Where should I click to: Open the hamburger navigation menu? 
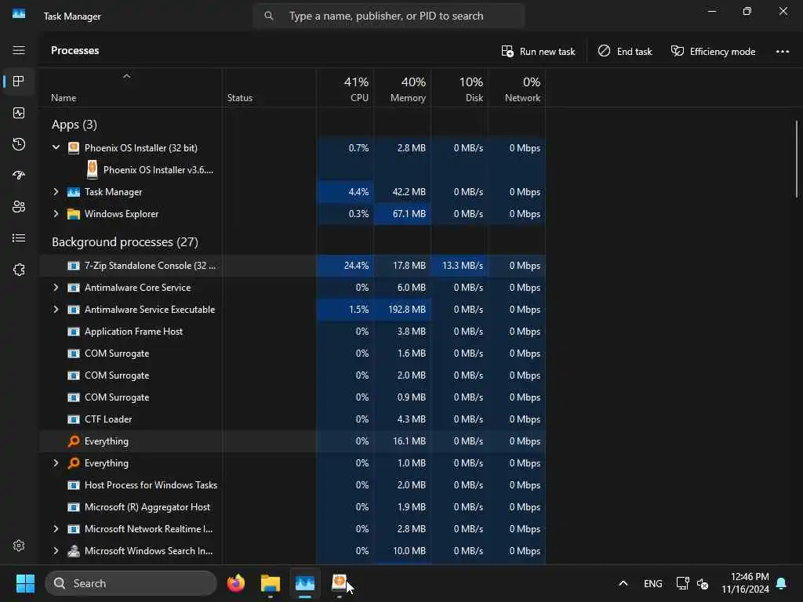click(x=19, y=50)
